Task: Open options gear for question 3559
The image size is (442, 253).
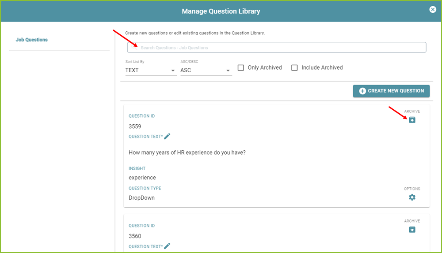Action: 412,197
